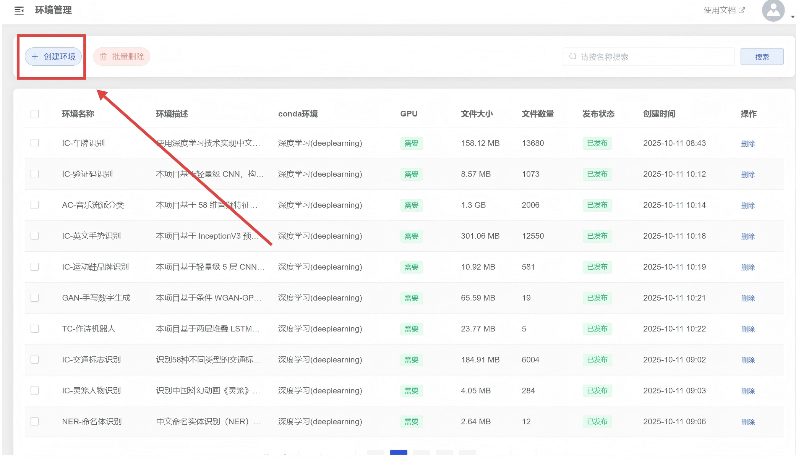Viewport: 796px width, 461px height.
Task: Delete the IC-验证码识别 environment
Action: tap(747, 175)
